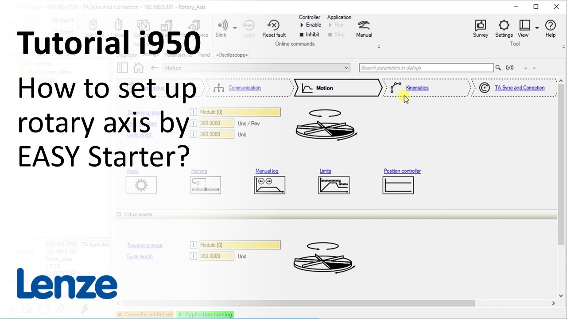This screenshot has width=567, height=319.
Task: Select the Motion step tab
Action: point(338,88)
